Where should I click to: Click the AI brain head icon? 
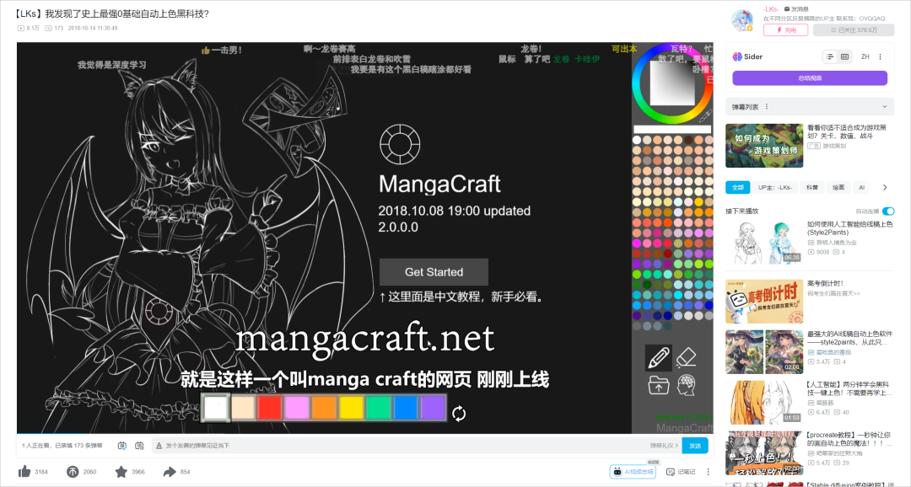click(686, 385)
